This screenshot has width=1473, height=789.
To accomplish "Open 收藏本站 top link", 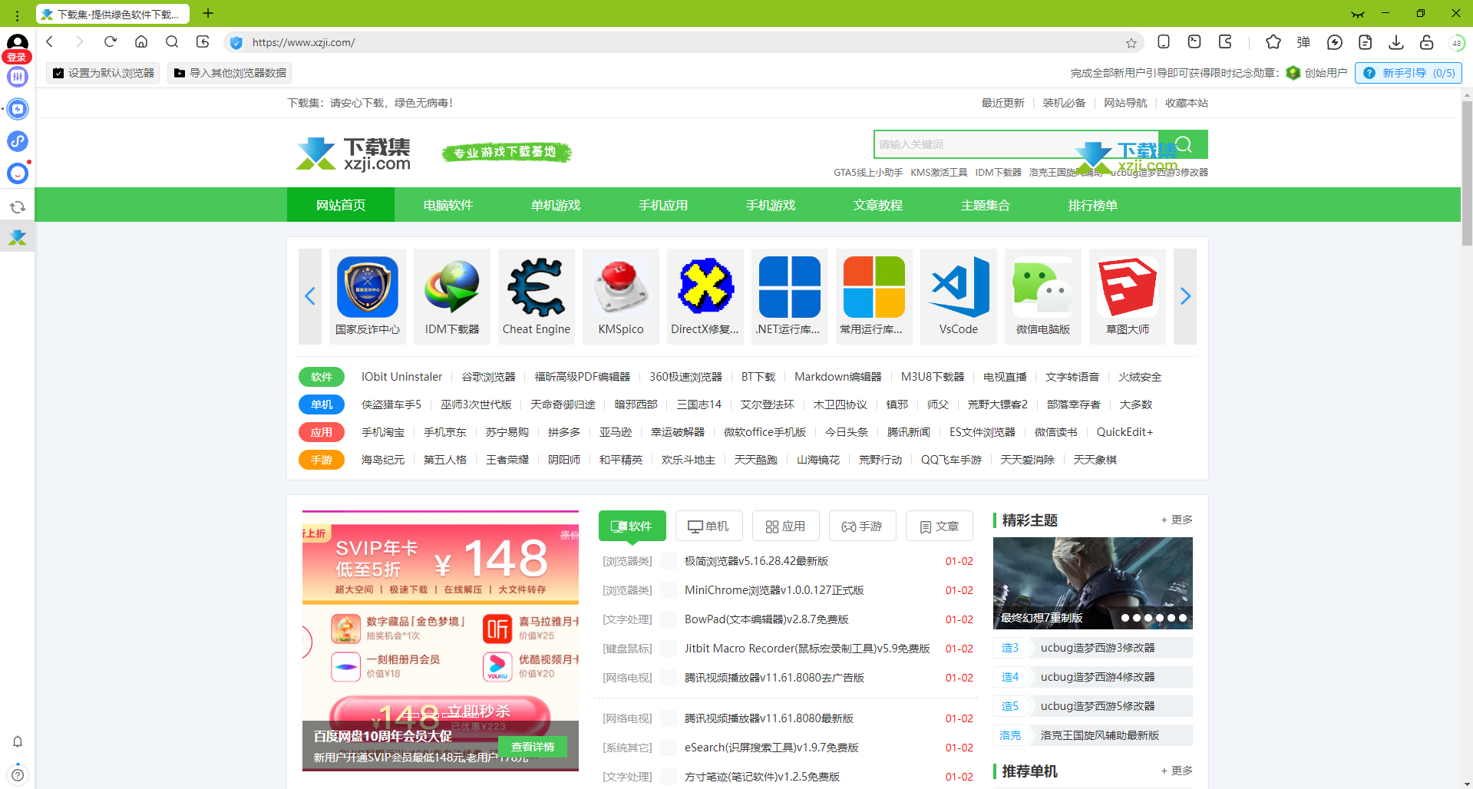I will pos(1187,103).
